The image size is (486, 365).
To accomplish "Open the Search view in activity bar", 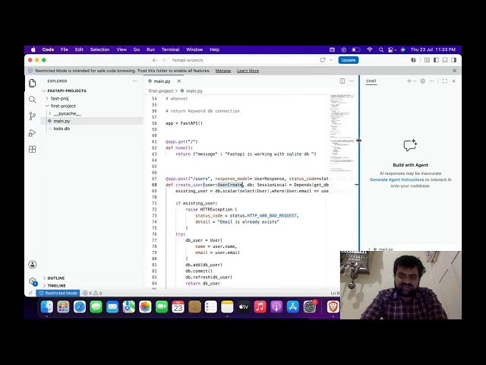I will [32, 100].
